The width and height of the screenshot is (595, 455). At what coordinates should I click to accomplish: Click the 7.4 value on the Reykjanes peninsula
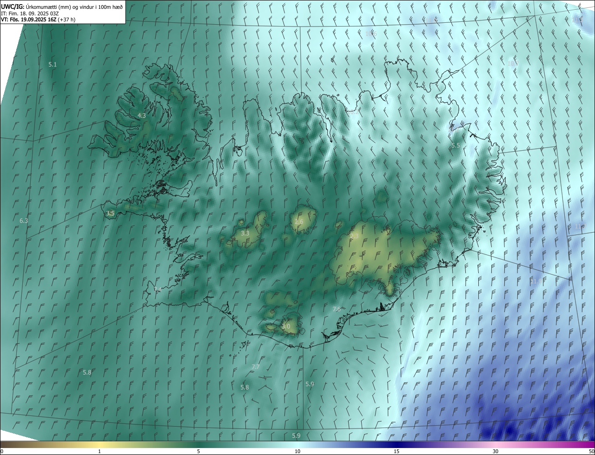(x=158, y=289)
